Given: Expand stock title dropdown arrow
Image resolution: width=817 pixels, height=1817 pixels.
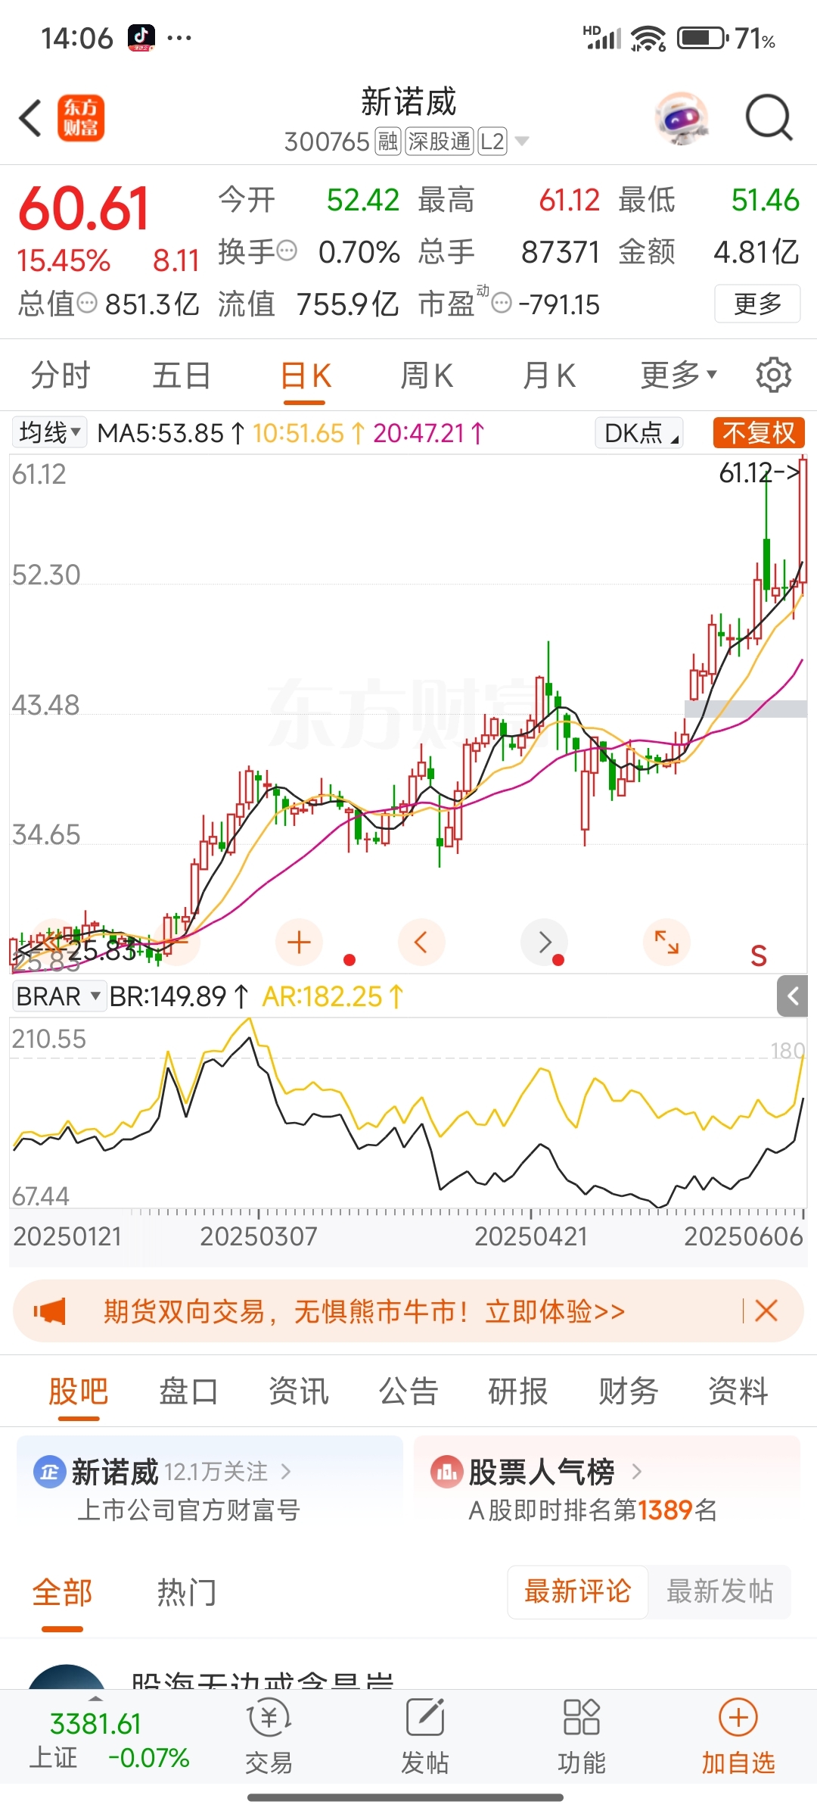Looking at the screenshot, I should pyautogui.click(x=522, y=142).
